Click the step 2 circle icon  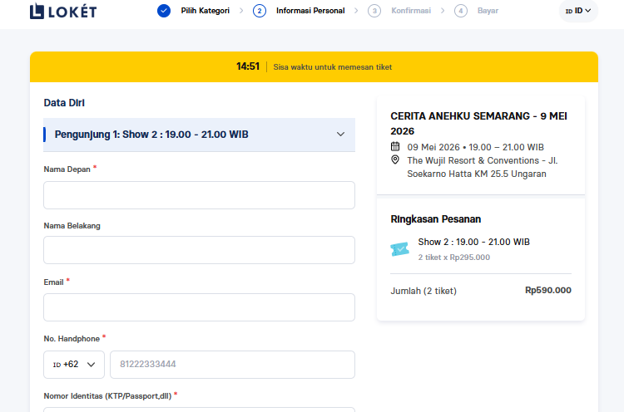pyautogui.click(x=260, y=11)
